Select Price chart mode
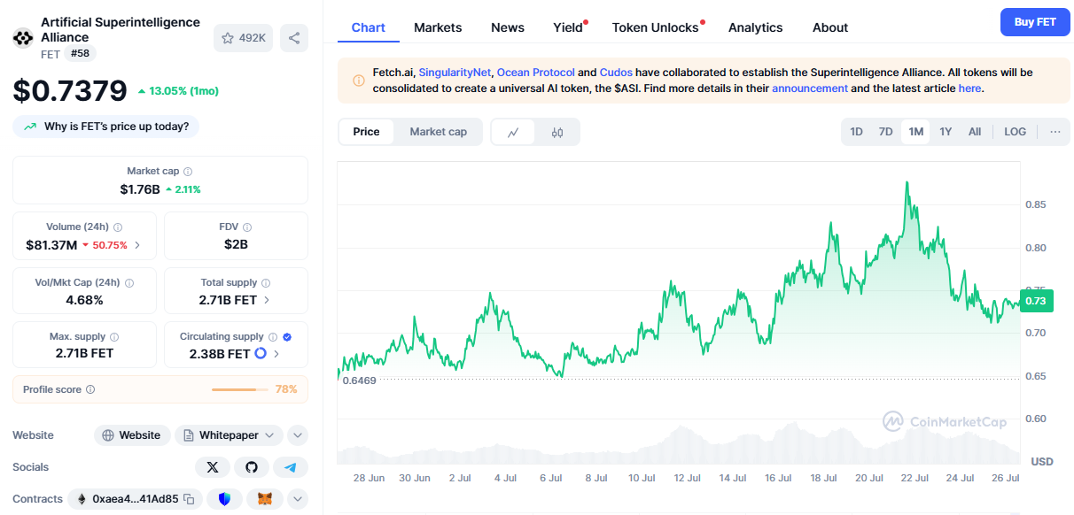The image size is (1074, 515). coord(366,132)
